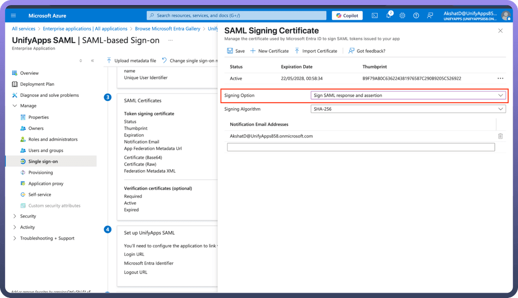
Task: Delete the notification email with trash icon
Action: pos(500,136)
